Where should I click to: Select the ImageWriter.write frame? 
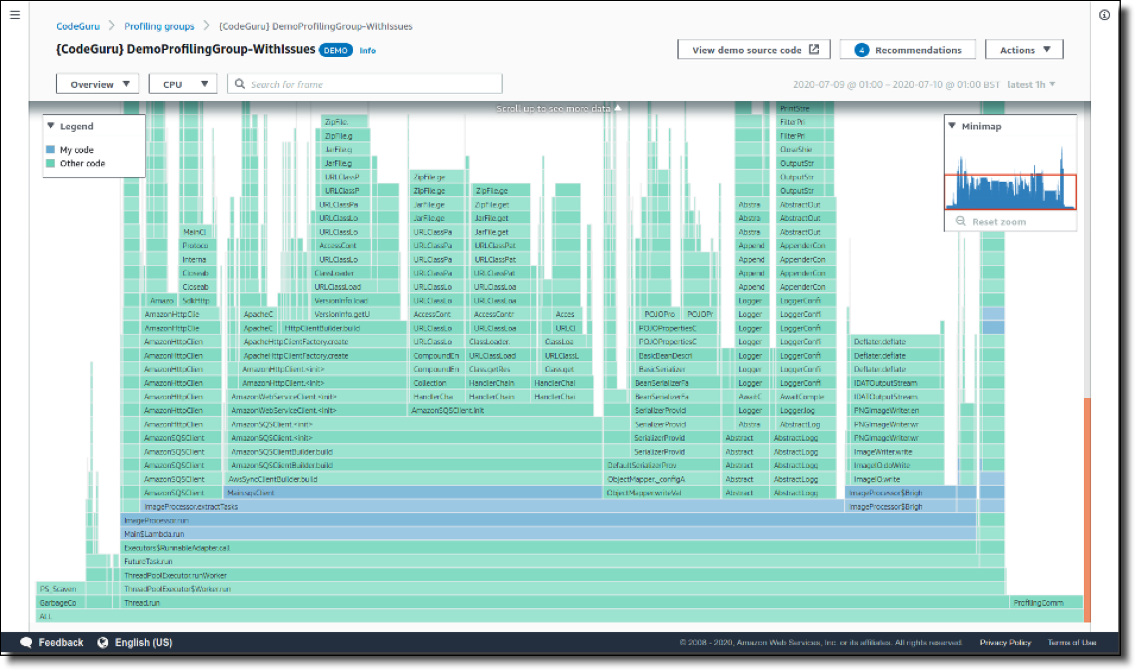(x=897, y=452)
